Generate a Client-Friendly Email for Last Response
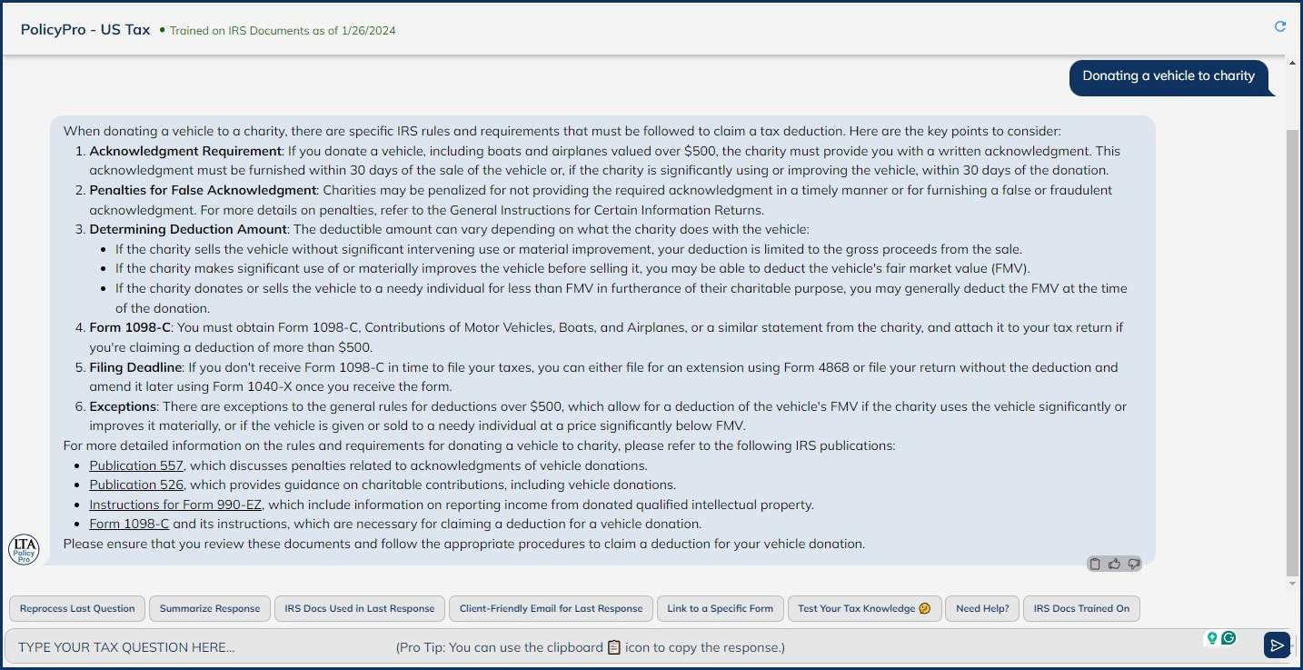This screenshot has height=670, width=1303. pos(551,608)
